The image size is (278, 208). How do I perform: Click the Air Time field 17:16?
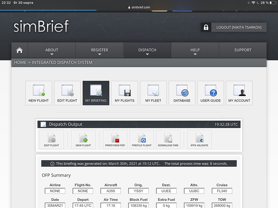111,206
